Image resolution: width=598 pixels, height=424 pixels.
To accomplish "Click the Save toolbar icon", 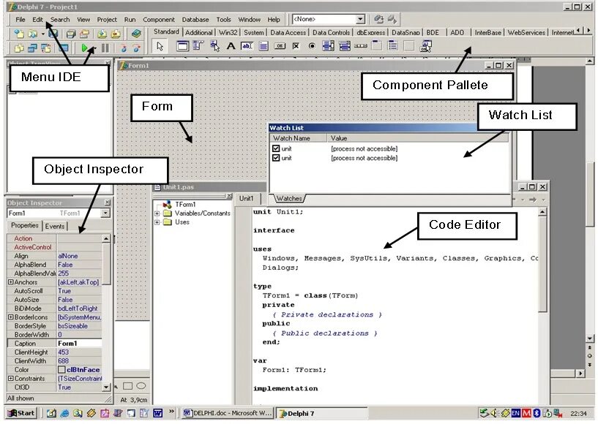I will [53, 34].
